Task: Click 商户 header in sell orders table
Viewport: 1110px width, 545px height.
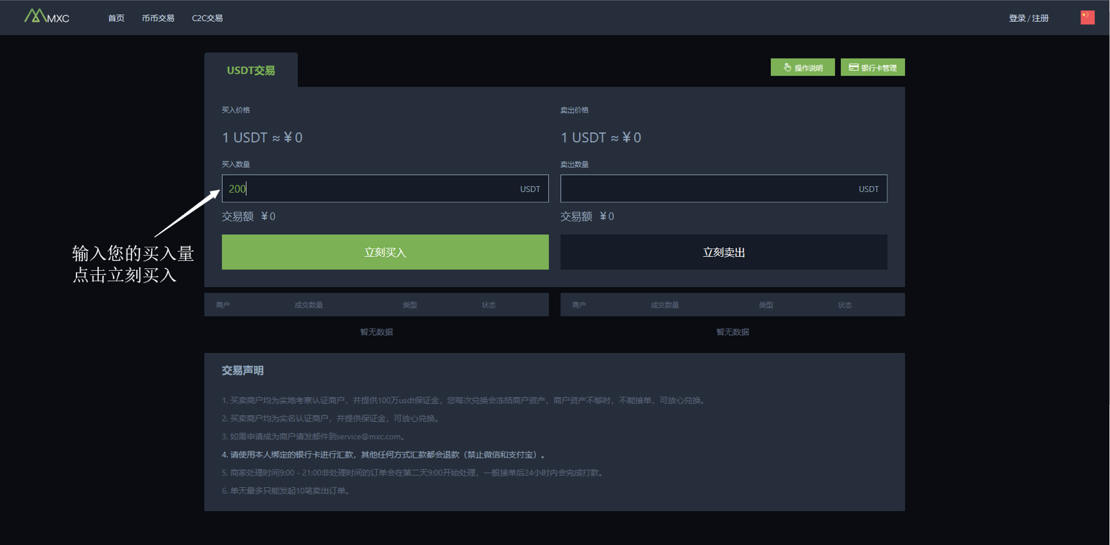Action: click(x=579, y=305)
